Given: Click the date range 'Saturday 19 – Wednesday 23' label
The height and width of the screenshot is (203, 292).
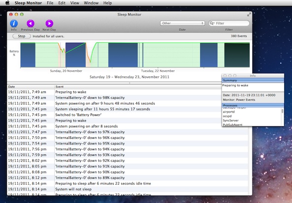Looking at the screenshot, I should coord(130,77).
